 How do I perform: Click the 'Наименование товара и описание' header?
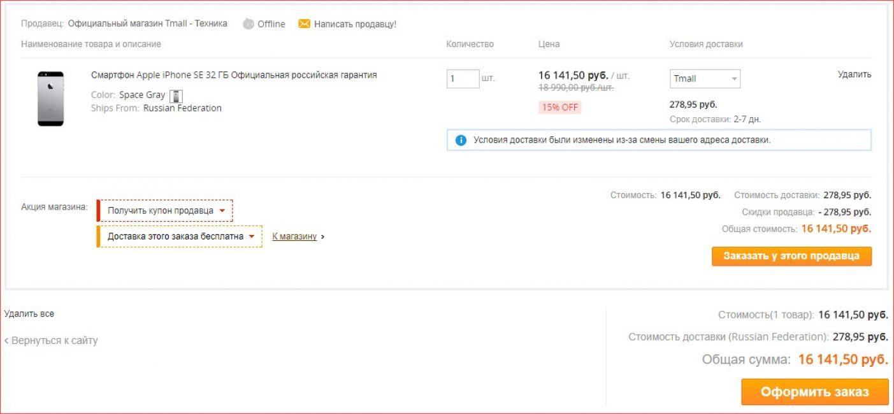91,45
